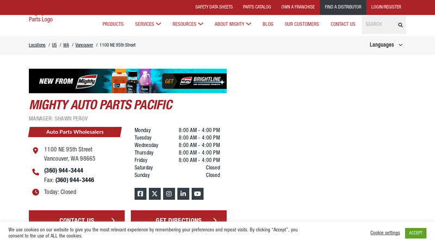Open the Instagram social icon
The image size is (435, 245).
click(169, 194)
